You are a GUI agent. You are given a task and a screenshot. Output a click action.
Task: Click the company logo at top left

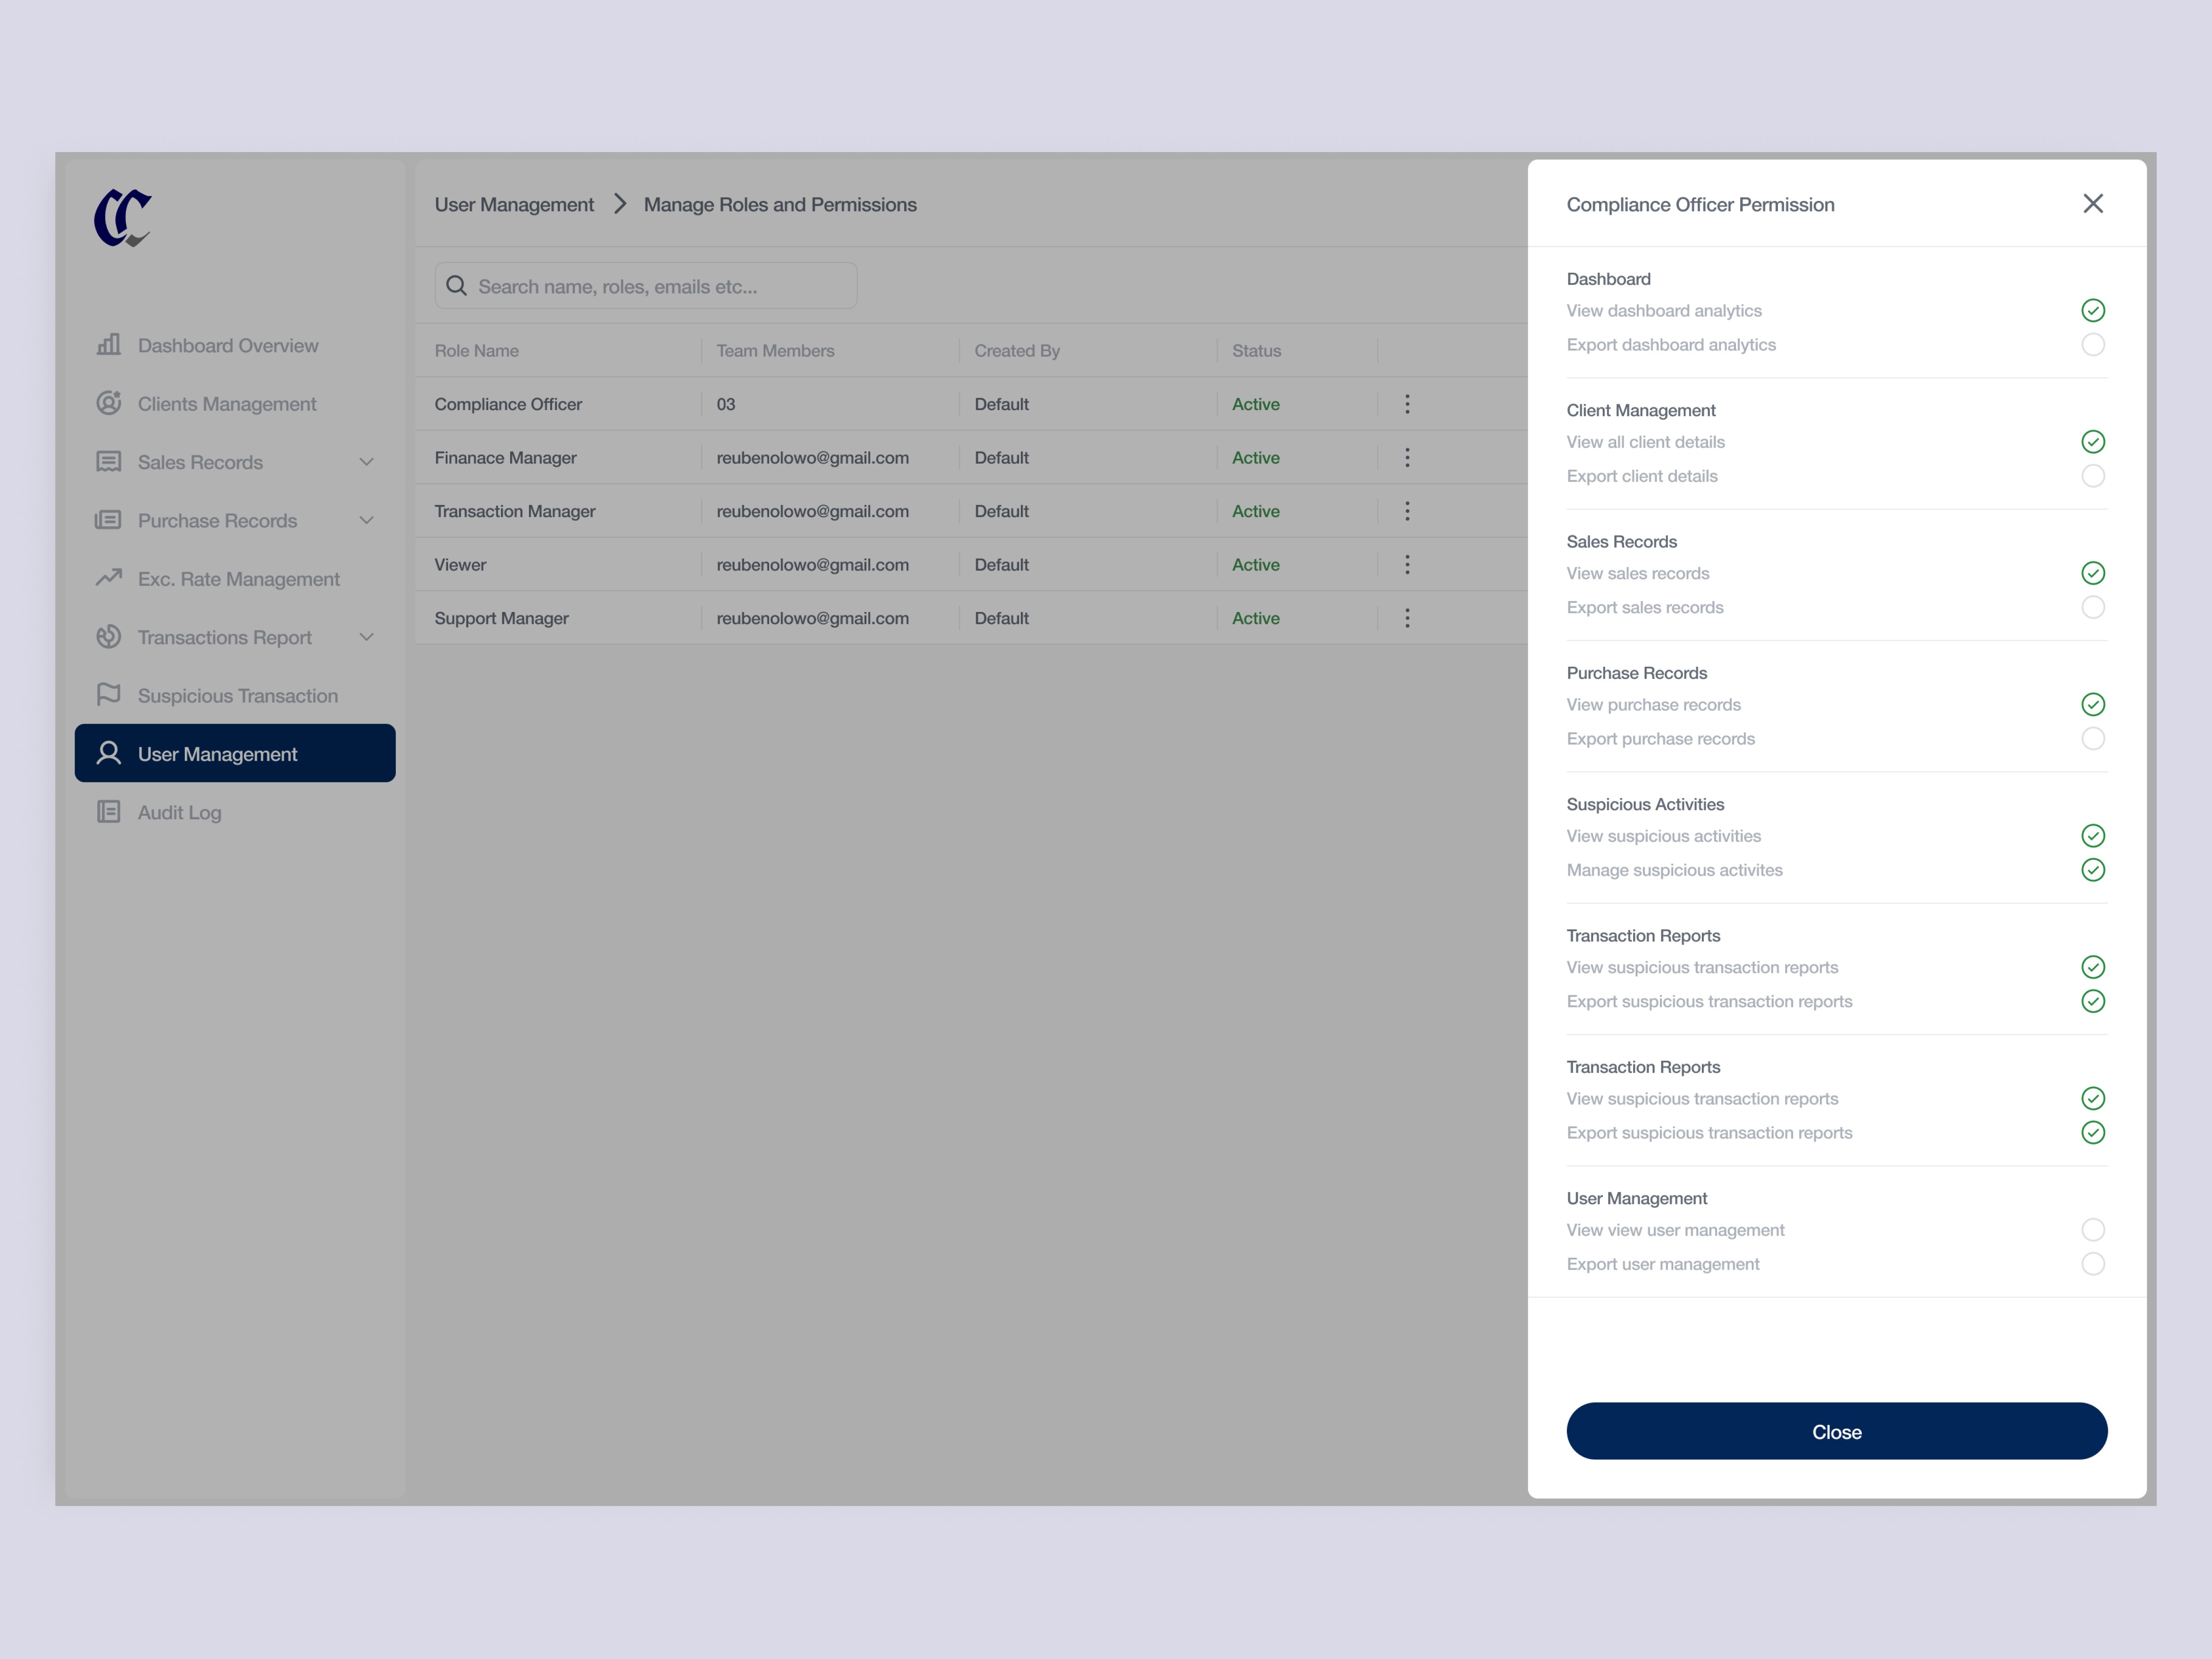tap(123, 217)
